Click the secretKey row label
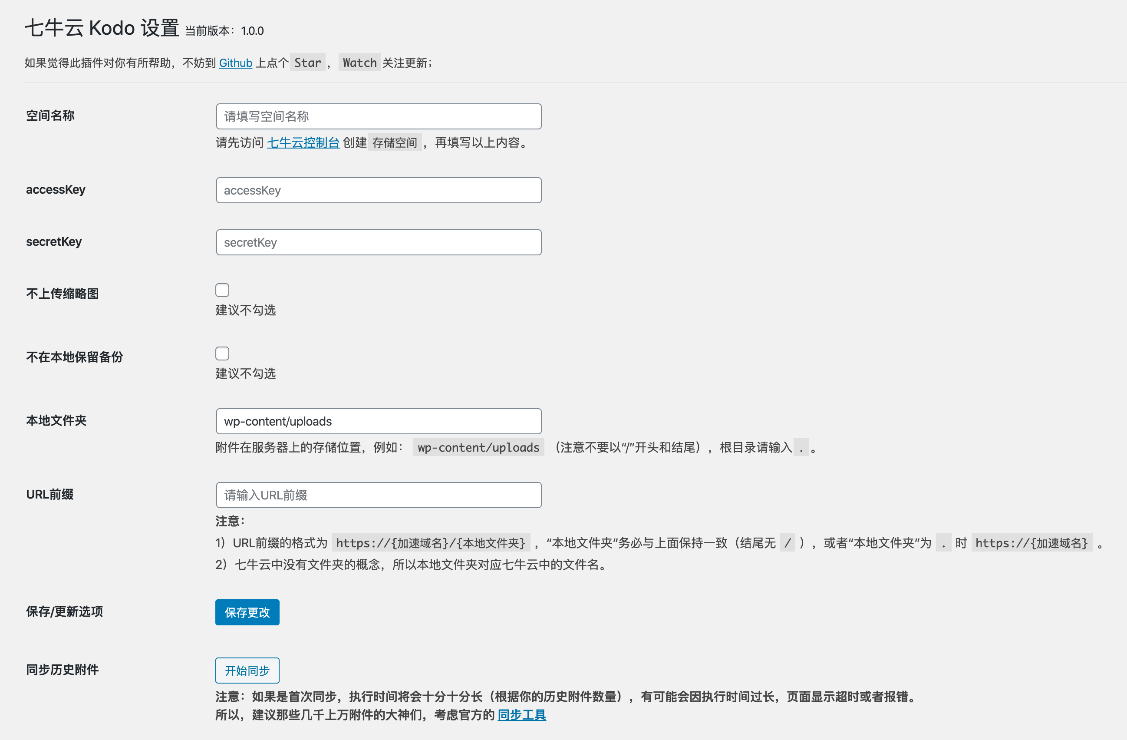 point(54,241)
